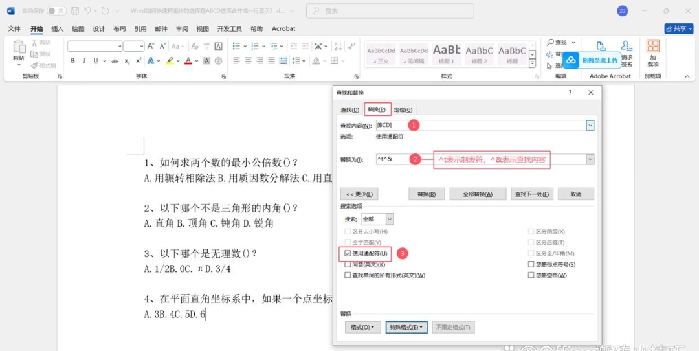This screenshot has width=699, height=351.
Task: Sort paragraph contents A to Z
Action: pyautogui.click(x=338, y=46)
